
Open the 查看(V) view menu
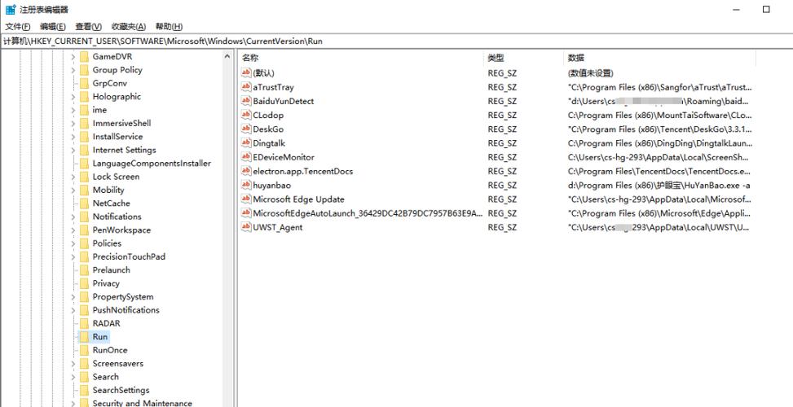tap(88, 27)
